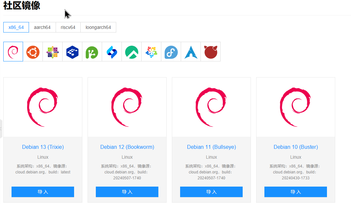Viewport: 351px width, 204px height.
Task: Select the CentOS distribution icon
Action: pos(53,52)
